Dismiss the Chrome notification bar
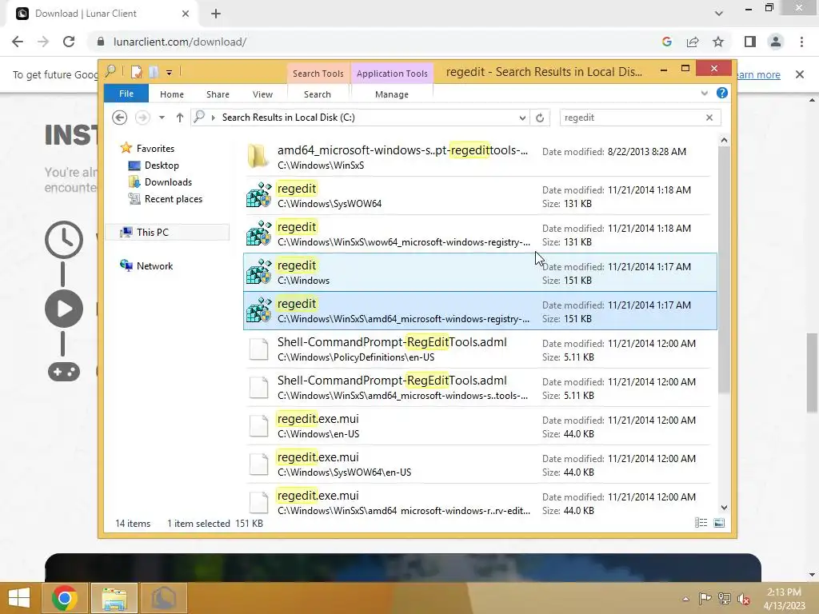This screenshot has height=614, width=819. (800, 74)
